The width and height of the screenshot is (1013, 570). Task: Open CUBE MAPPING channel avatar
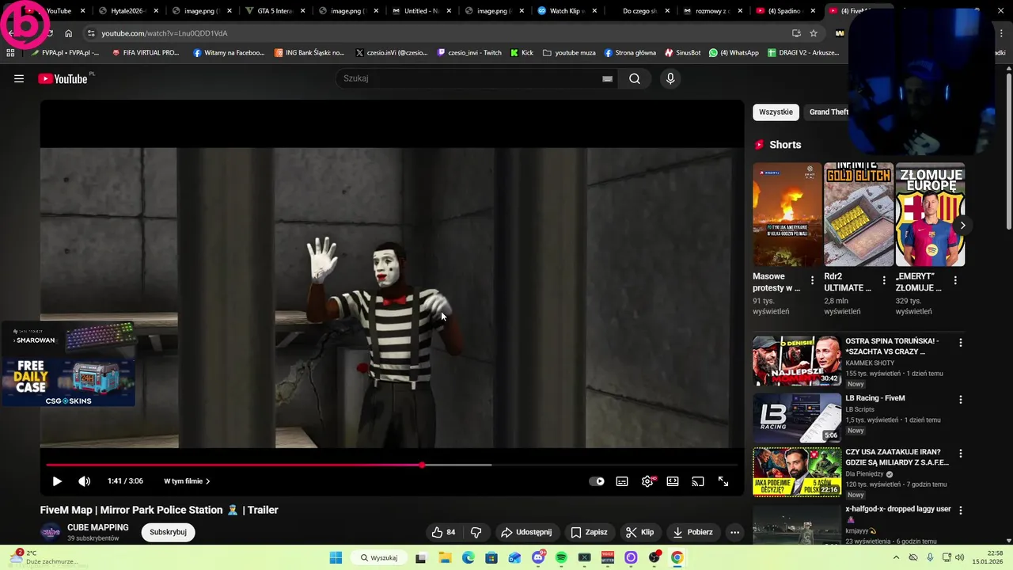51,532
